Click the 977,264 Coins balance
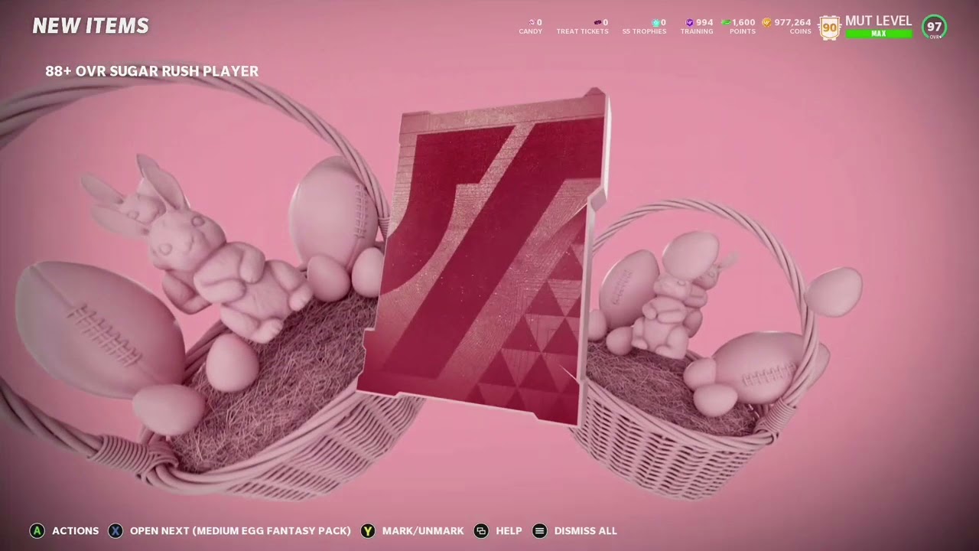The height and width of the screenshot is (551, 979). 786,27
